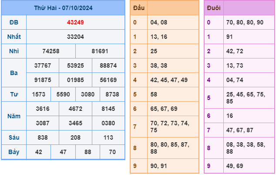Click the Đuôi column header
Image resolution: width=276 pixels, height=175 pixels.
click(214, 8)
